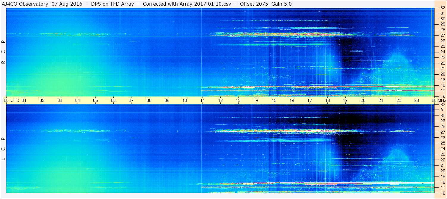Click the 18 hour mark on UTC axis
This screenshot has width=447, height=199.
pos(327,100)
